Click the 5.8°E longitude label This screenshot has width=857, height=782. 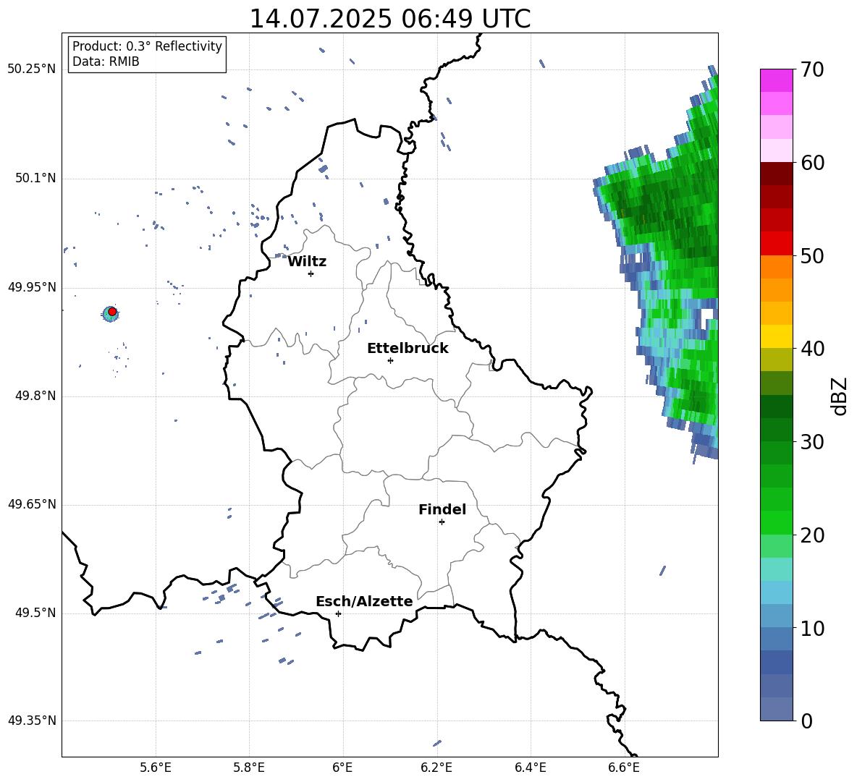coord(249,768)
